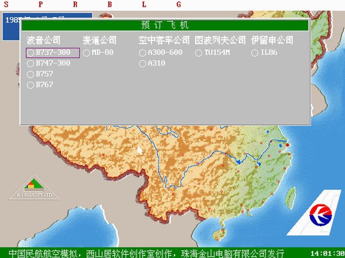This screenshot has height=258, width=345.
Task: Click the airline tail fin logo
Action: click(x=314, y=212)
